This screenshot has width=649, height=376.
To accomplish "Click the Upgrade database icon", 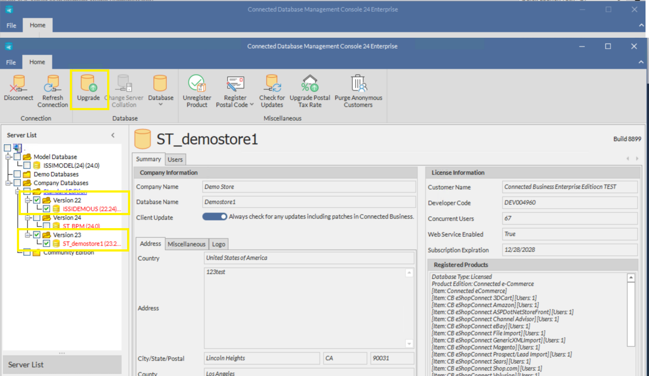I will pos(88,84).
